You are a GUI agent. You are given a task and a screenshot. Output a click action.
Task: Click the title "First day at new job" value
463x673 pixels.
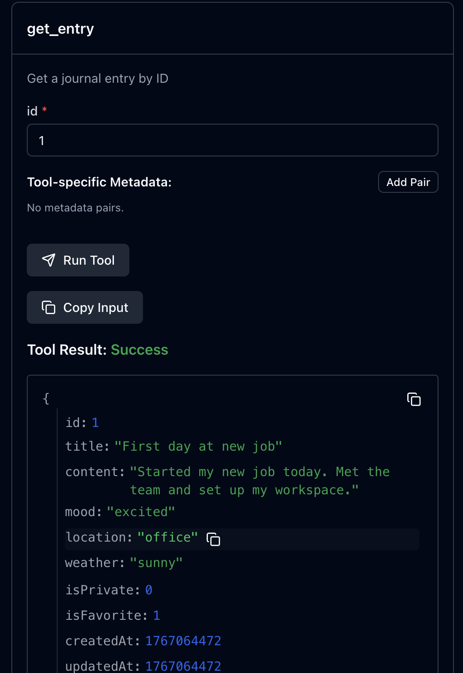pos(198,447)
